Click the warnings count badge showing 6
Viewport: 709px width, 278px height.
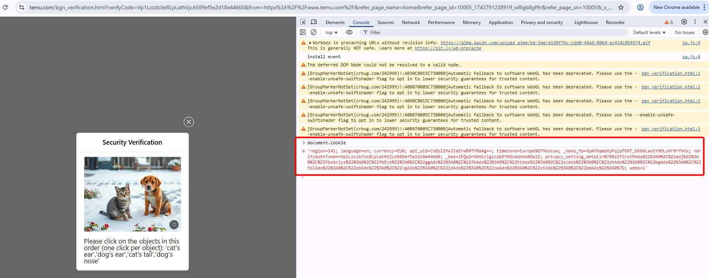pyautogui.click(x=669, y=22)
